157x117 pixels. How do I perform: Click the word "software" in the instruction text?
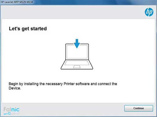(x=83, y=84)
